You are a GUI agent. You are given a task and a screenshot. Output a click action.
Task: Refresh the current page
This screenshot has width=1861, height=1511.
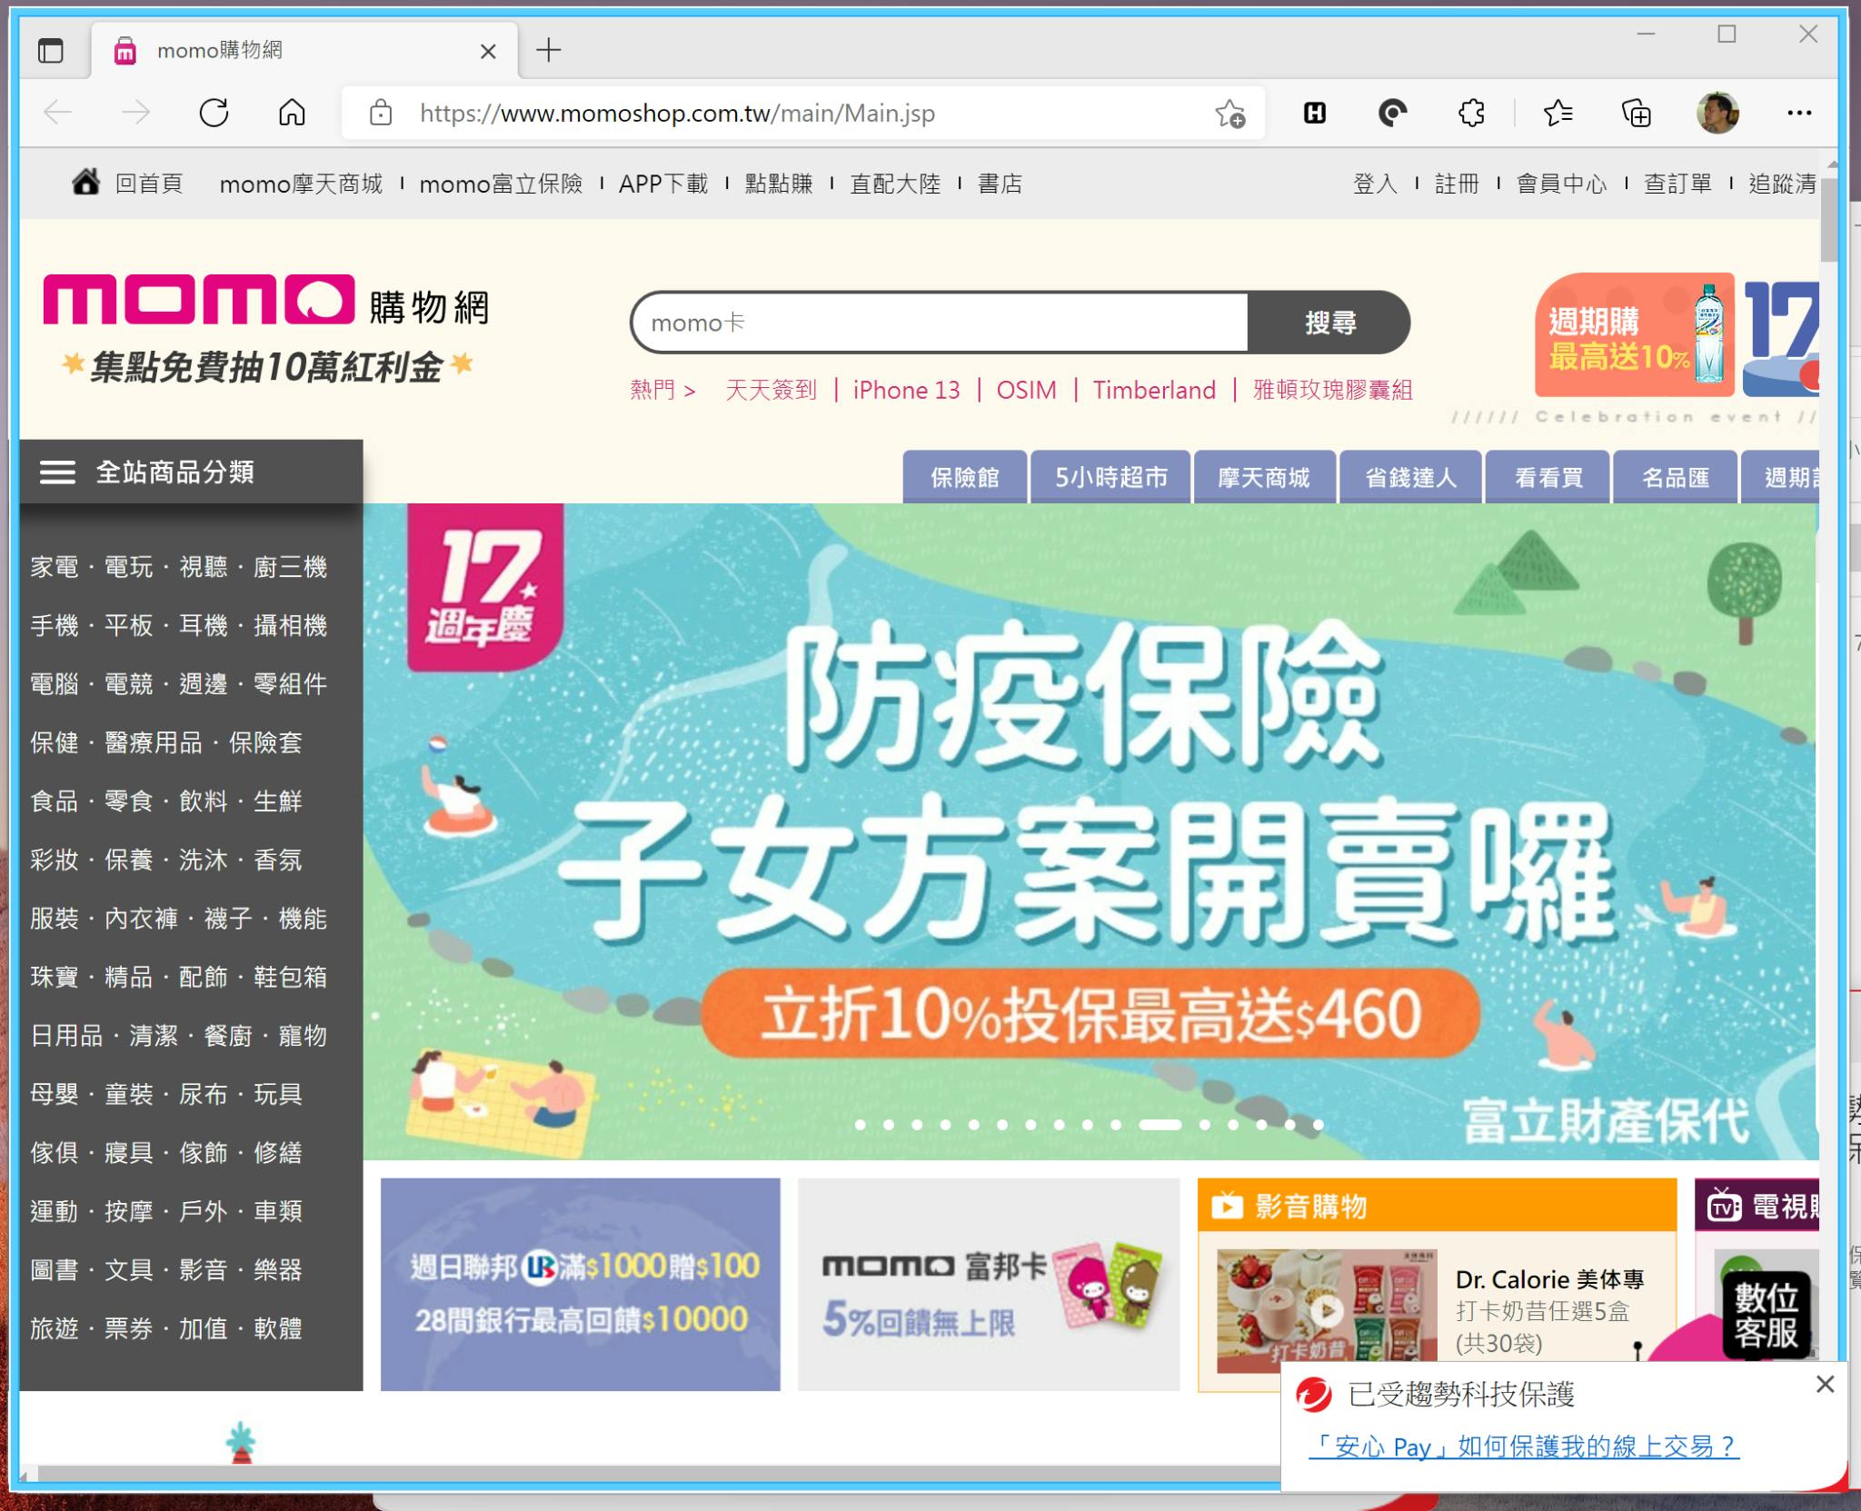pyautogui.click(x=214, y=114)
